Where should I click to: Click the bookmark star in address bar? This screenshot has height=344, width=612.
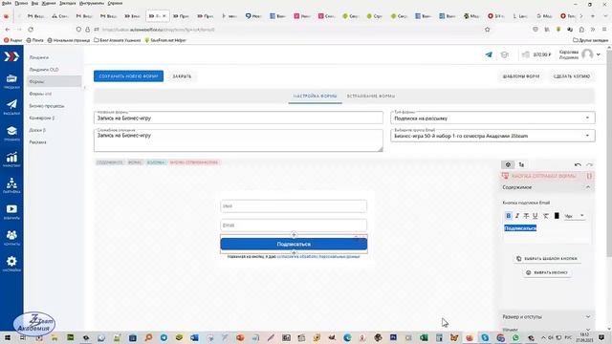[487, 30]
